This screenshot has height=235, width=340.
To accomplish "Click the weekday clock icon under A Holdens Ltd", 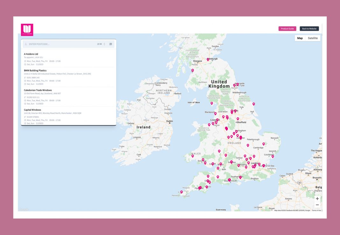I will coord(25,61).
